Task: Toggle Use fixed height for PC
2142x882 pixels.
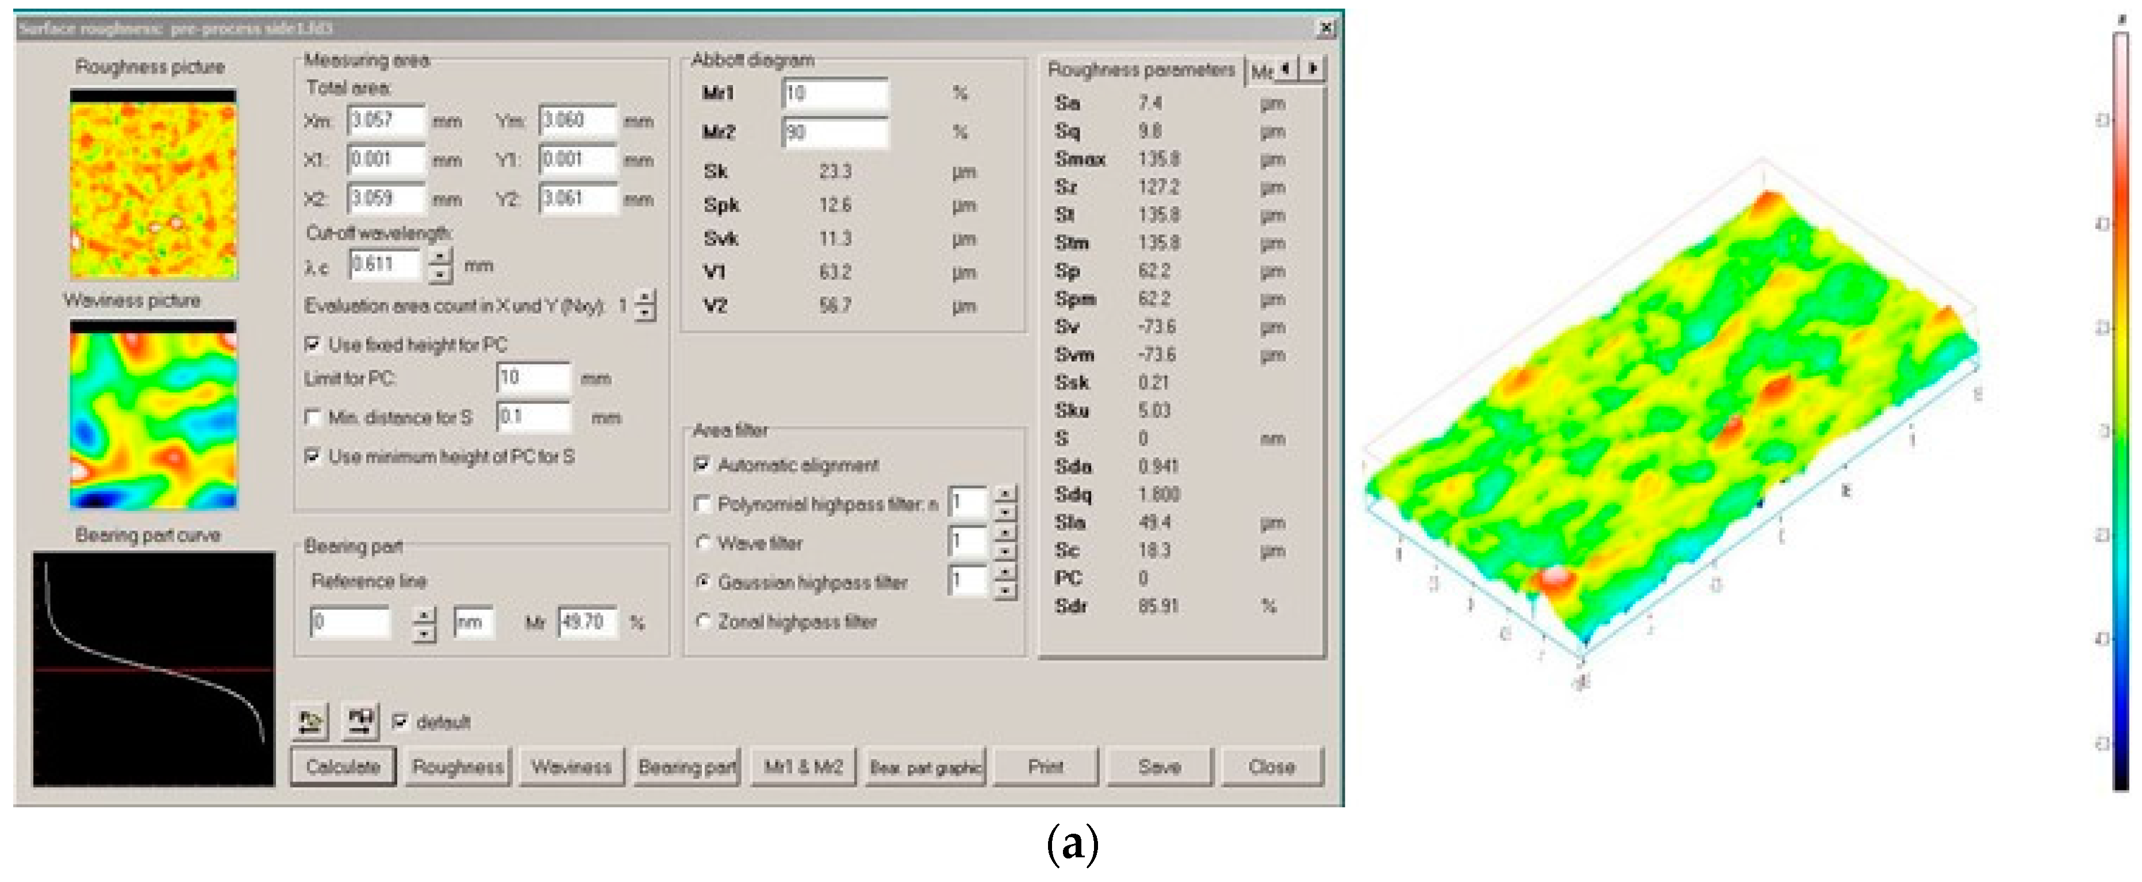Action: (313, 344)
